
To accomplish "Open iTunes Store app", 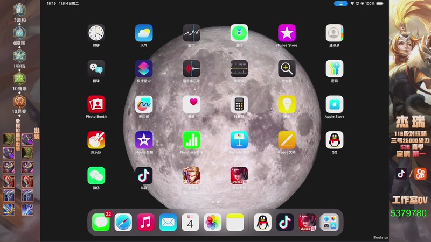I will coord(287,33).
